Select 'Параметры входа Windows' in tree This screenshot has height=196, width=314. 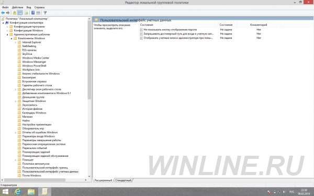pyautogui.click(x=38, y=136)
